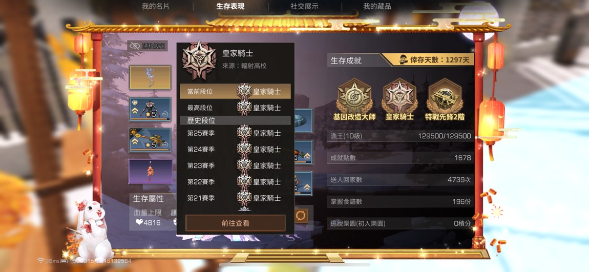
Task: Click the circular refresh arrows icon
Action: pos(301,216)
